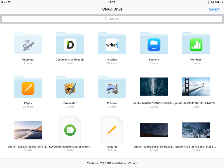Tap 'Documents by Readdle' label
The width and height of the screenshot is (224, 168).
(x=70, y=60)
